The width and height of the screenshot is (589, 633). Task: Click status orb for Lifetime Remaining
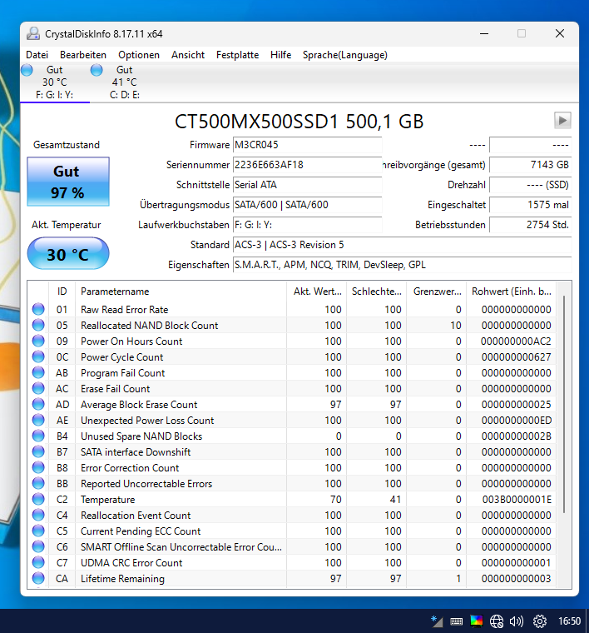[x=38, y=579]
